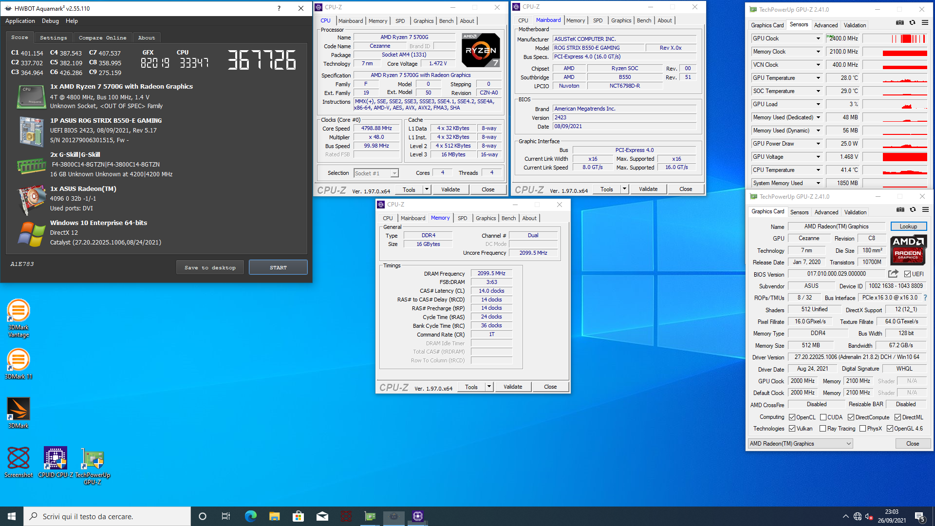This screenshot has width=935, height=526.
Task: Expand GPU Temperature sensor dropdown
Action: click(818, 78)
